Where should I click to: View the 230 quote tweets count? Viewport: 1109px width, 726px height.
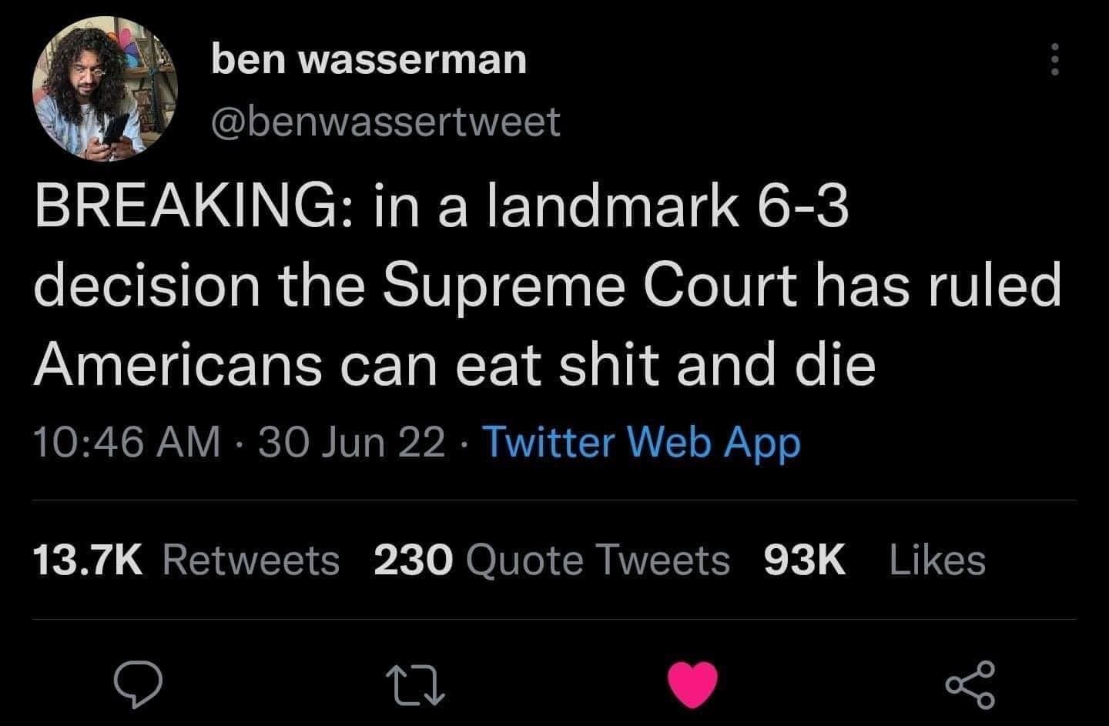[x=412, y=560]
